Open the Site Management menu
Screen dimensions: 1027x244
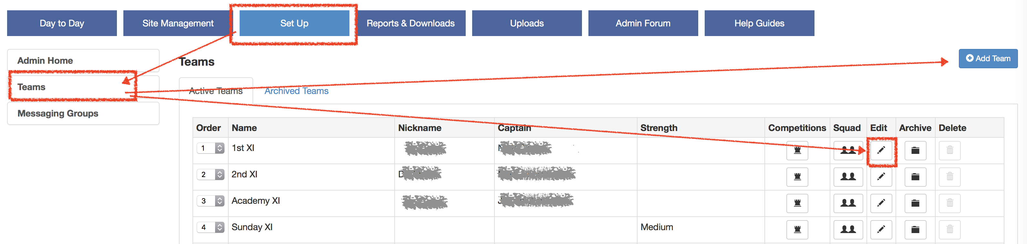(178, 23)
